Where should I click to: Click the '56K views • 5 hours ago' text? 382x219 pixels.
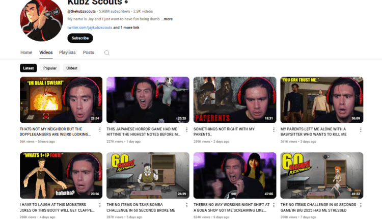tap(37, 142)
